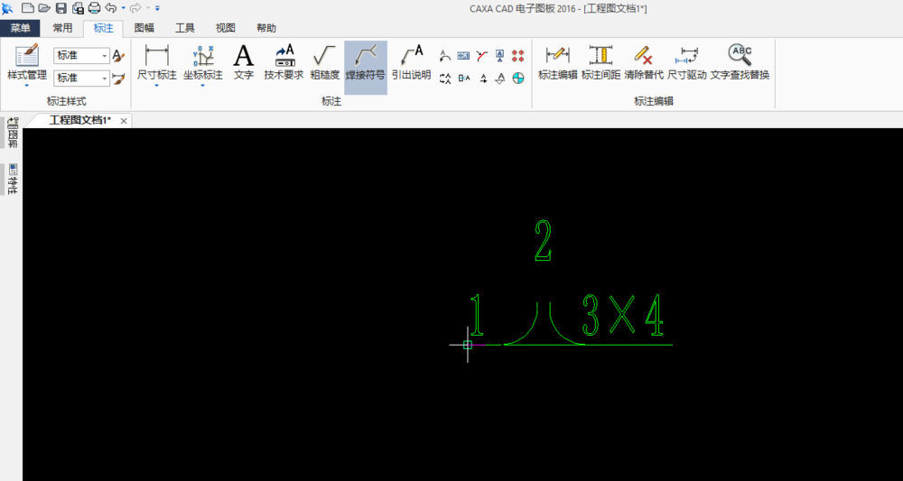Click the red chamfer annotation icon
The image size is (903, 481).
click(x=482, y=56)
